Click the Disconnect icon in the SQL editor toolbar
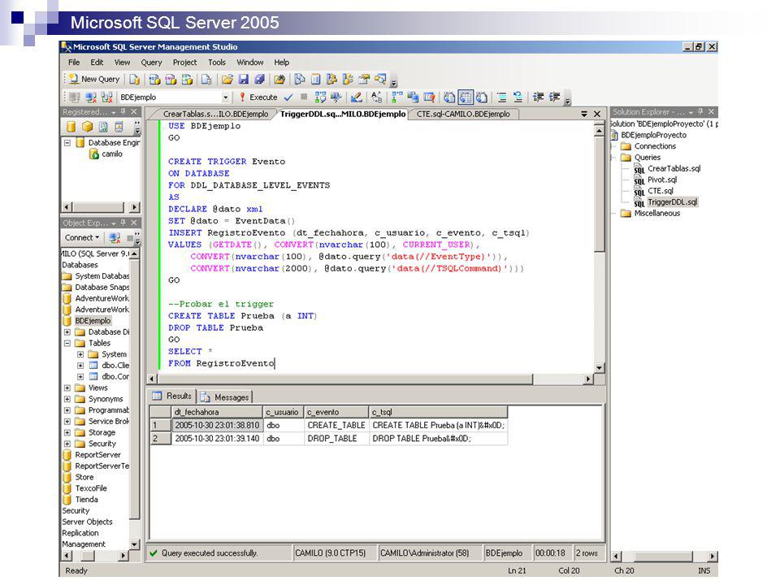Viewport: 780px width, 585px height. 90,97
